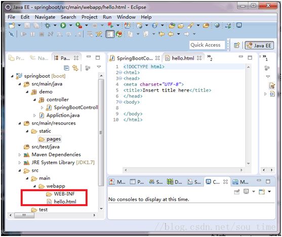Collapse the static folder

(27, 131)
